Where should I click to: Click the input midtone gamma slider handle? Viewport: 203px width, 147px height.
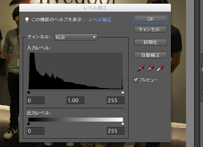click(76, 92)
